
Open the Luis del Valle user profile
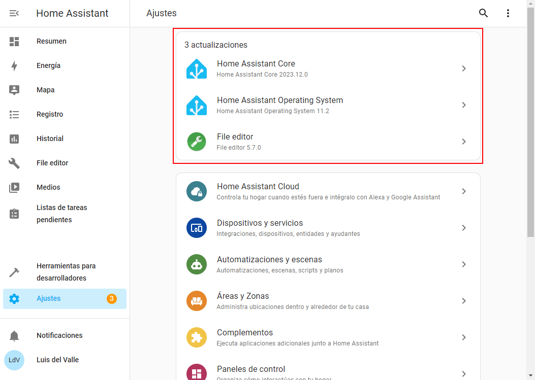pos(57,360)
